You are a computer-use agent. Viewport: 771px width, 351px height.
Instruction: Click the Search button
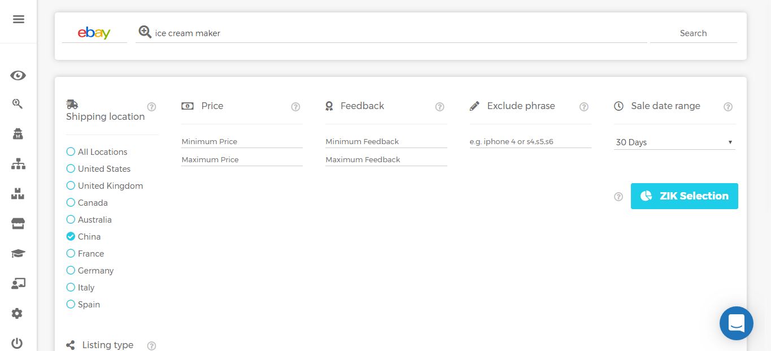point(693,33)
